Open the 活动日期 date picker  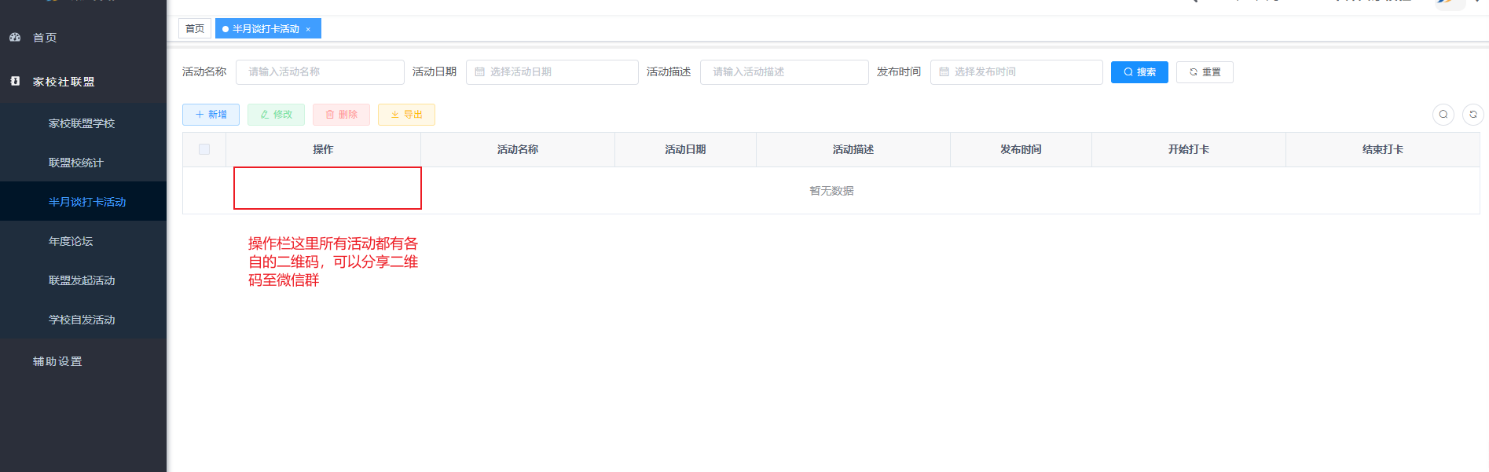[552, 72]
